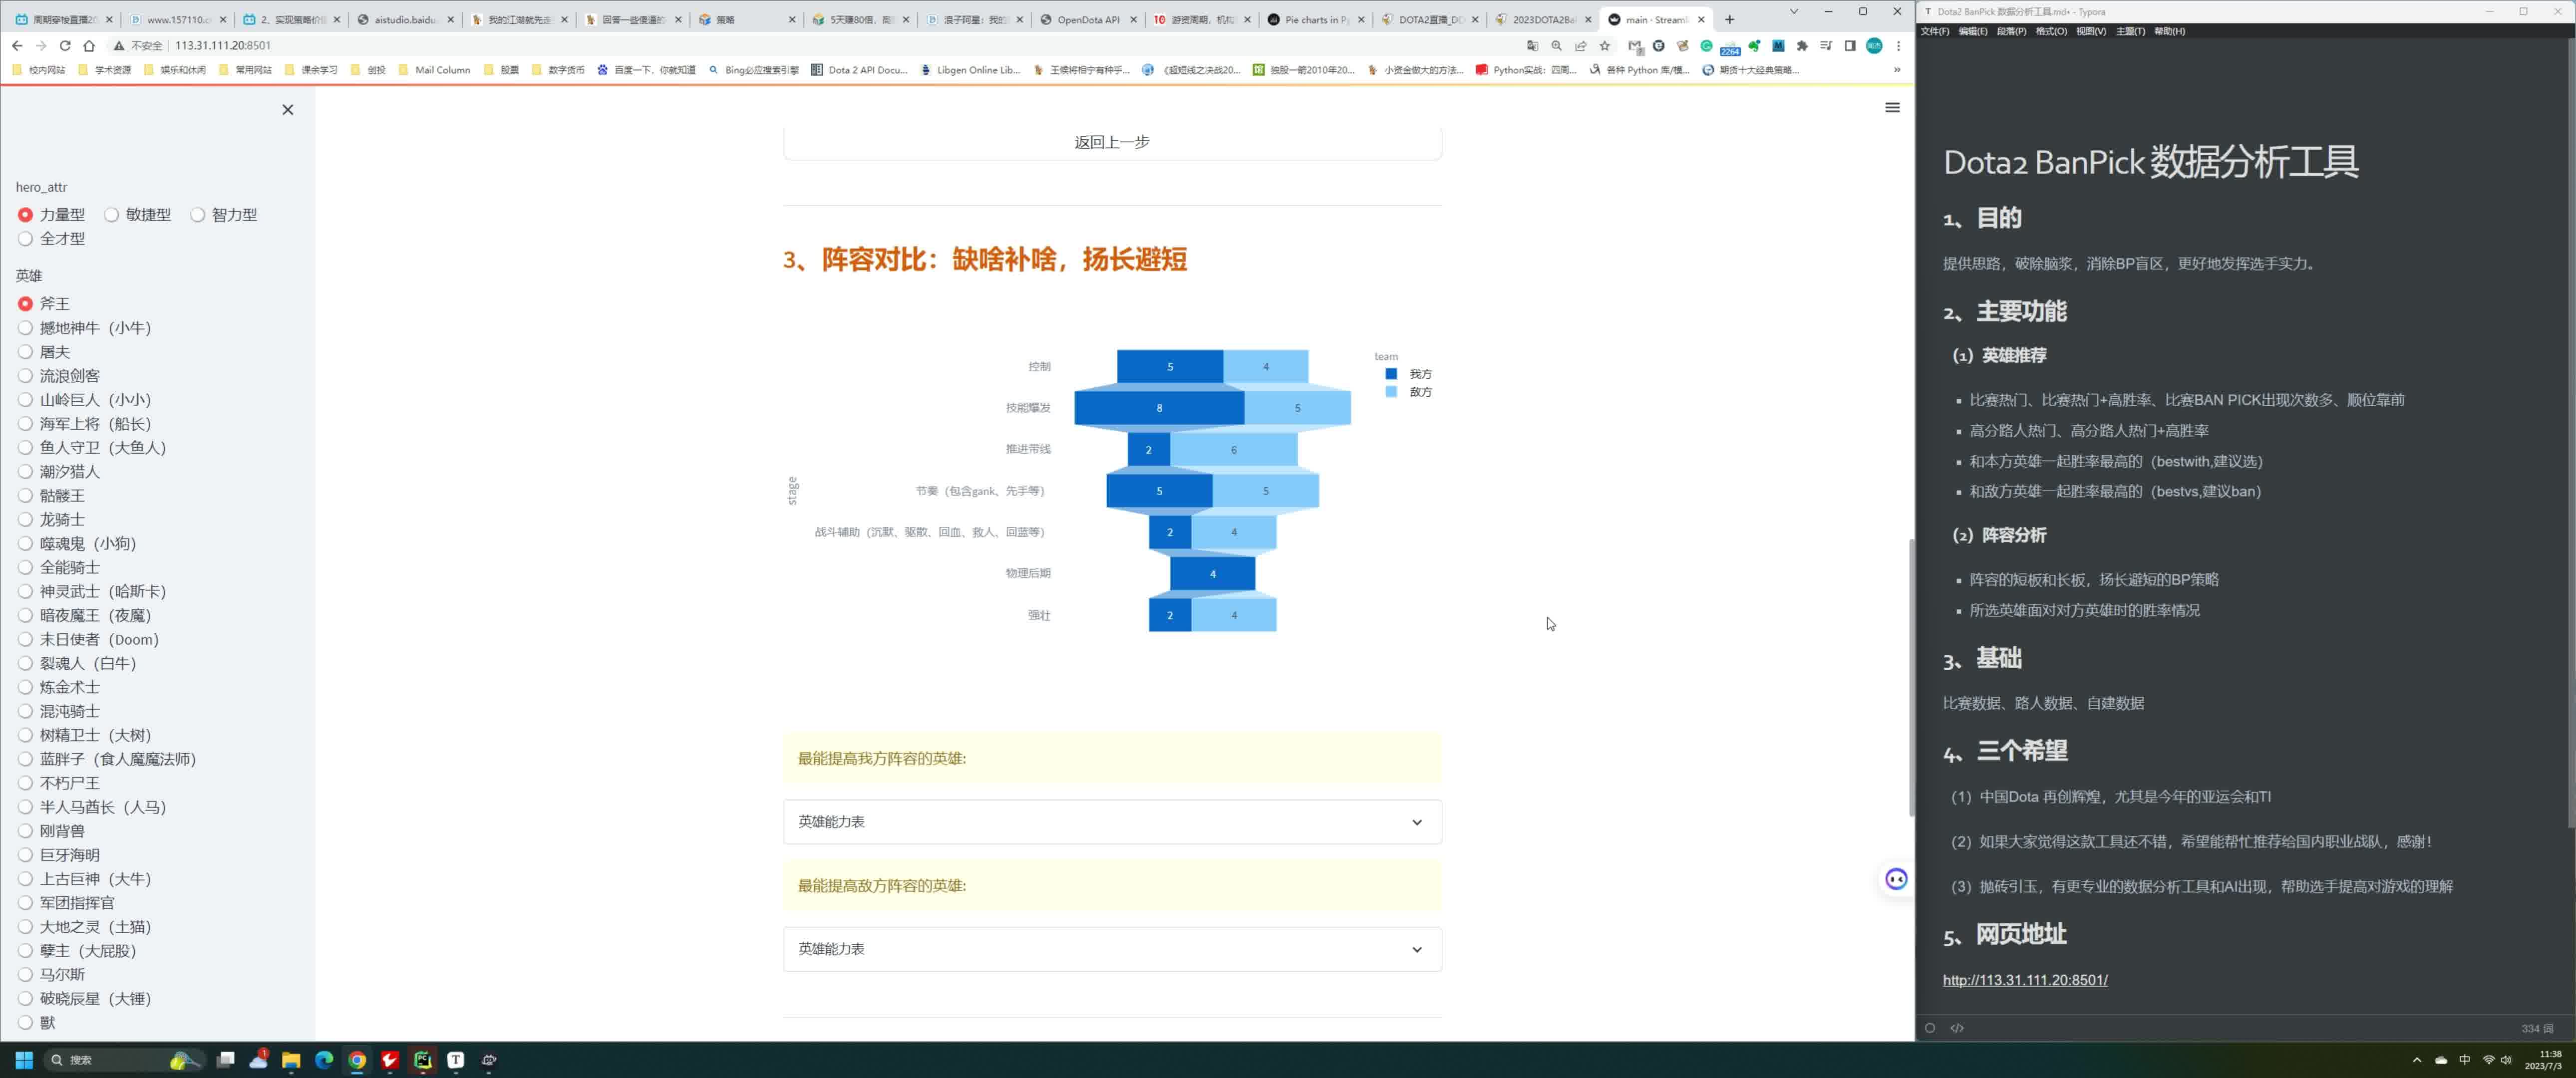2576x1078 pixels.
Task: Open the Chrome three-dot menu
Action: pos(1898,45)
